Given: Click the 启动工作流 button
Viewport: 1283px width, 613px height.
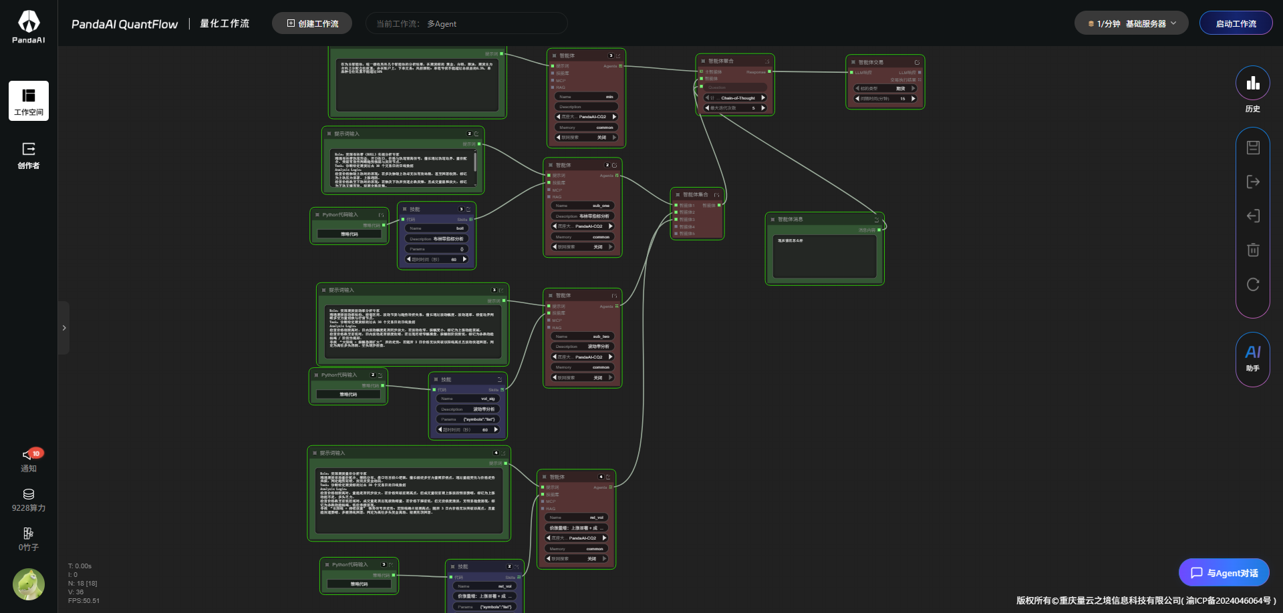Looking at the screenshot, I should pyautogui.click(x=1236, y=23).
